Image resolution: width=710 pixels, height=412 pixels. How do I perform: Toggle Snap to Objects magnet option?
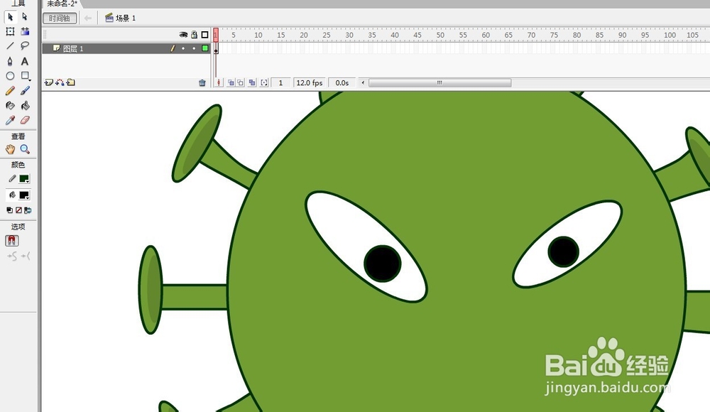coord(12,241)
